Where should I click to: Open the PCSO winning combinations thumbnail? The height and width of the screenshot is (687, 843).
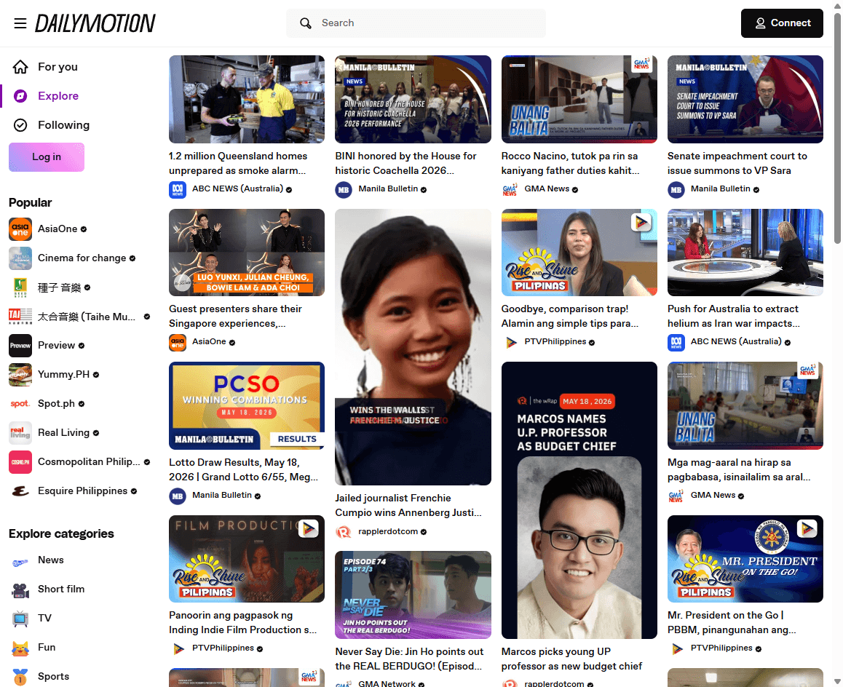pos(247,406)
